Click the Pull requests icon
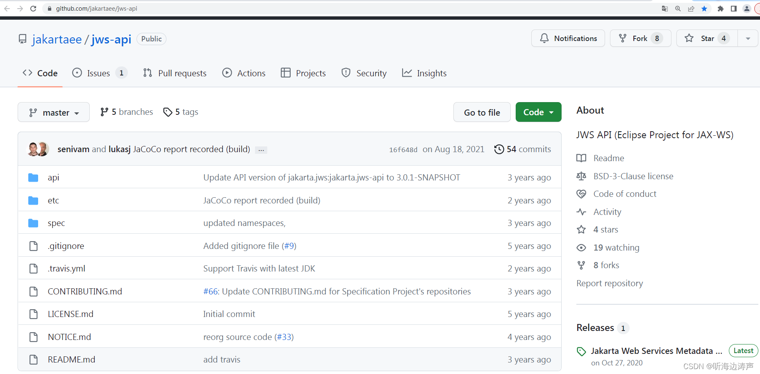The width and height of the screenshot is (760, 374). [x=148, y=73]
